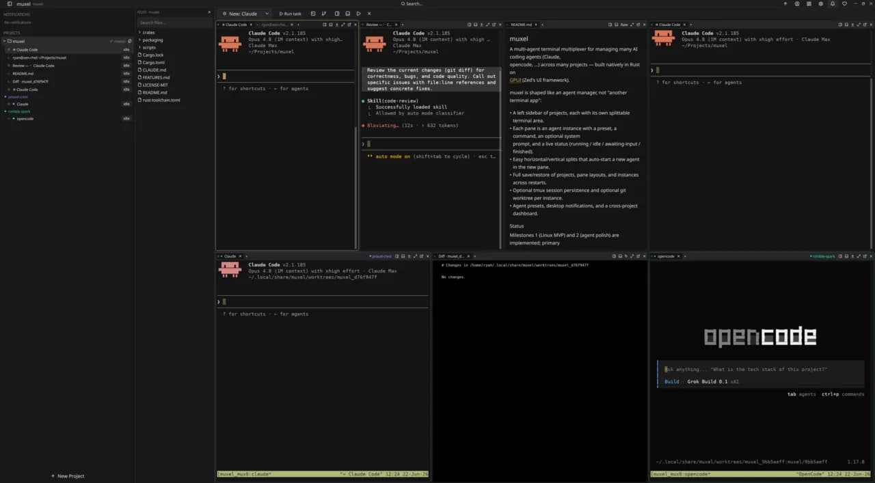
Task: Click the X icon at the top toolbar's end
Action: point(369,14)
